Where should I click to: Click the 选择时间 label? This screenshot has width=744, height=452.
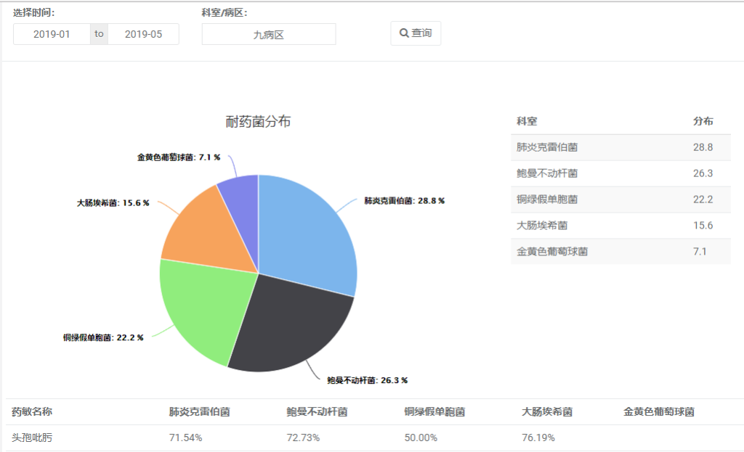[33, 13]
